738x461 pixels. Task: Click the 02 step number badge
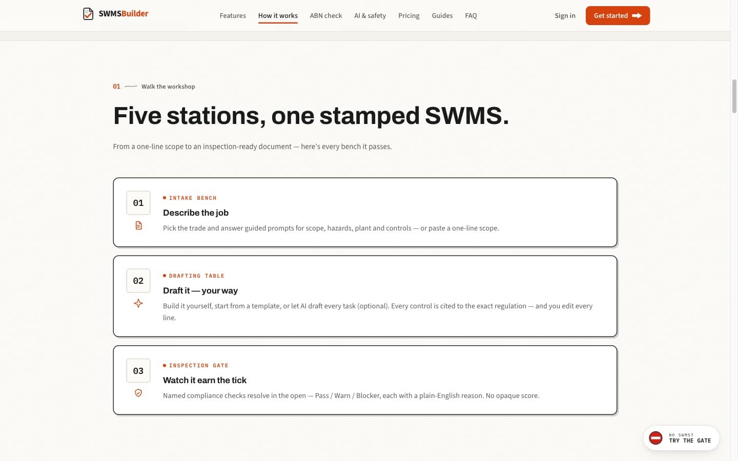coord(138,281)
